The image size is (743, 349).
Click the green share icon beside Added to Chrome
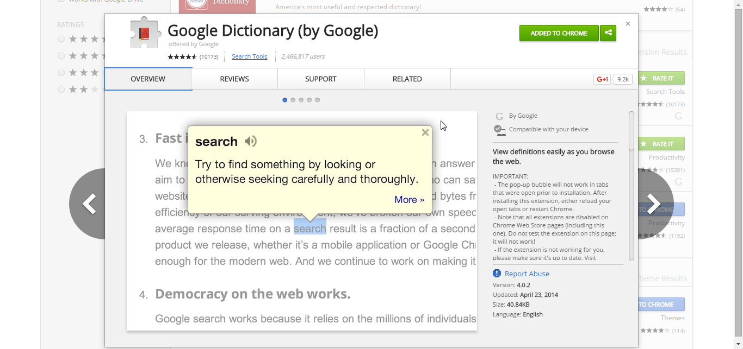[x=608, y=33]
